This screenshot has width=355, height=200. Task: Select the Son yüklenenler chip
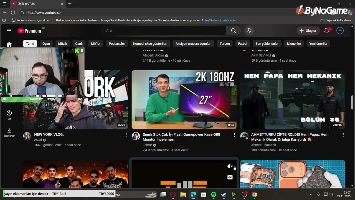pos(267,44)
